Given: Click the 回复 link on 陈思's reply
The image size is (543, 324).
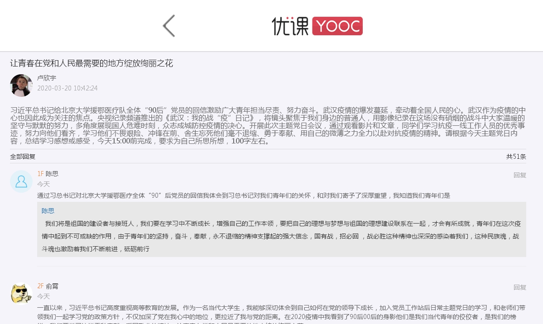Looking at the screenshot, I should coord(519,175).
